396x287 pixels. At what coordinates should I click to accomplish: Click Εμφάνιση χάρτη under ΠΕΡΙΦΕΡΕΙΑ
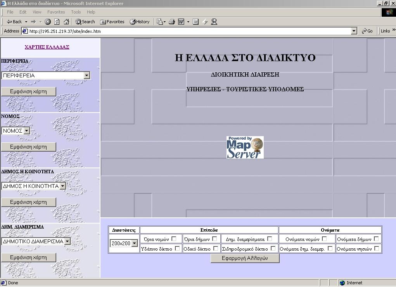tap(29, 92)
